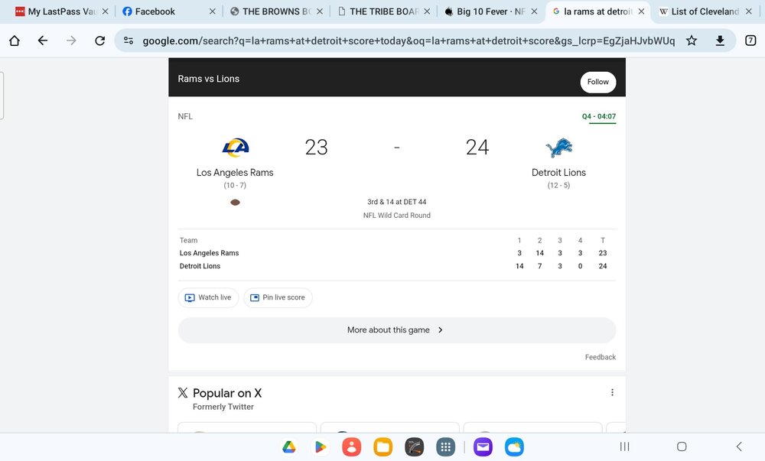Viewport: 765px width, 461px height.
Task: Open the My Files folder app
Action: pos(383,446)
